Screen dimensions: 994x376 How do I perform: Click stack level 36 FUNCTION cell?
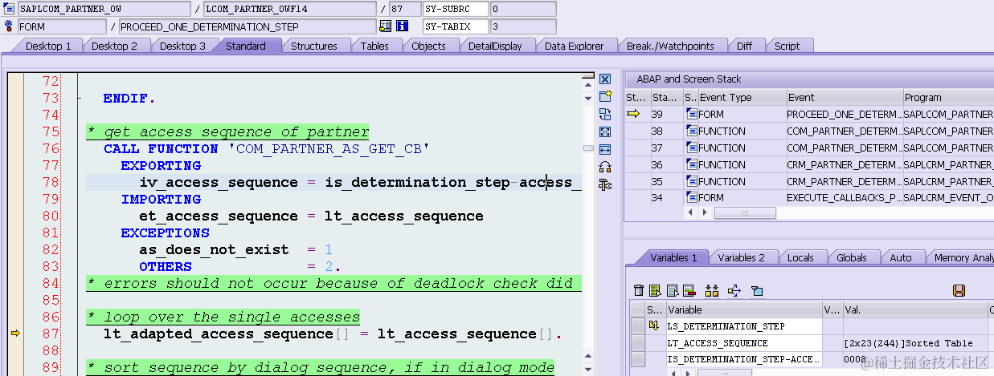(x=742, y=164)
